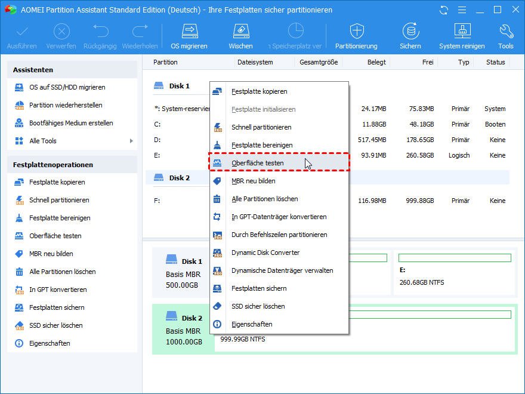
Task: Select the System-reserviert partition row
Action: click(x=182, y=109)
